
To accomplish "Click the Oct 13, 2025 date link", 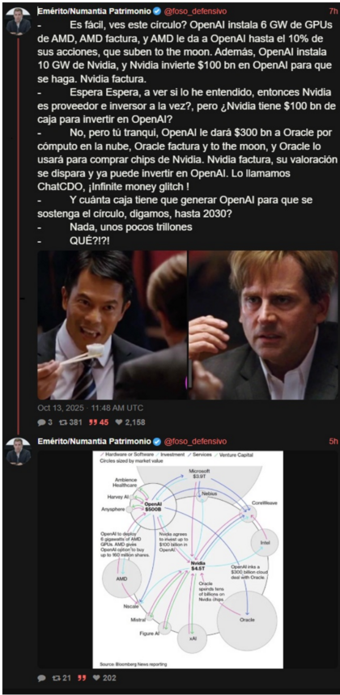I will coord(91,409).
